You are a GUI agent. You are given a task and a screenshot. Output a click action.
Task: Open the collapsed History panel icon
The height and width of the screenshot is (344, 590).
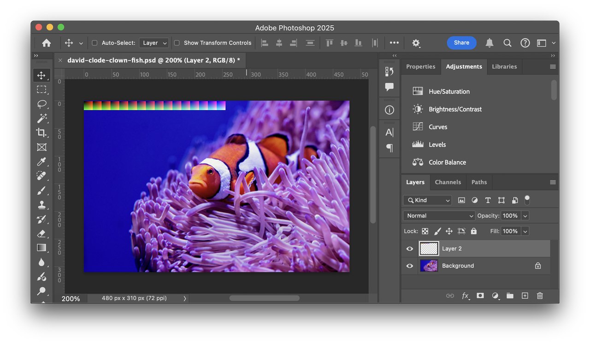[389, 71]
